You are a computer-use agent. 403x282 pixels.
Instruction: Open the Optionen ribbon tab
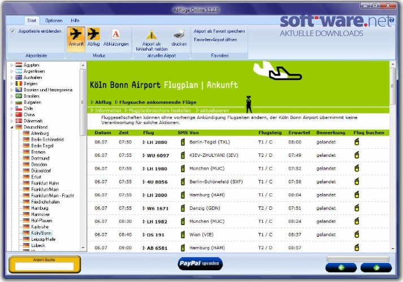(x=54, y=20)
